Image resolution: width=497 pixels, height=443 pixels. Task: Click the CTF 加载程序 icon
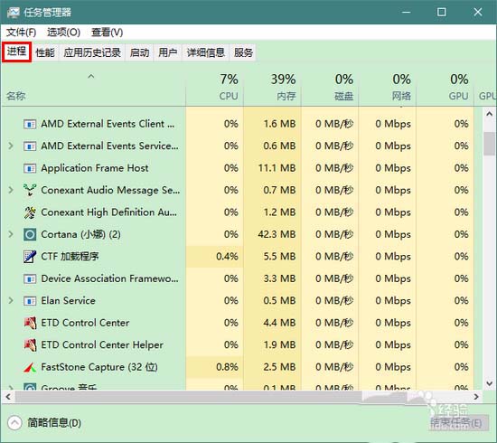click(30, 257)
